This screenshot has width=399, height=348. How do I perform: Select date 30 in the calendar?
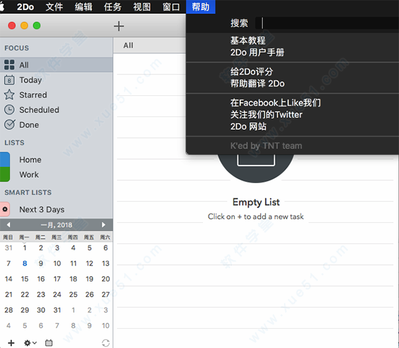41,310
